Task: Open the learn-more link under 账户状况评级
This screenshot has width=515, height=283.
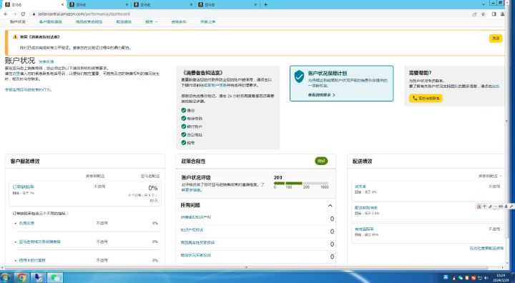Action: [x=192, y=190]
